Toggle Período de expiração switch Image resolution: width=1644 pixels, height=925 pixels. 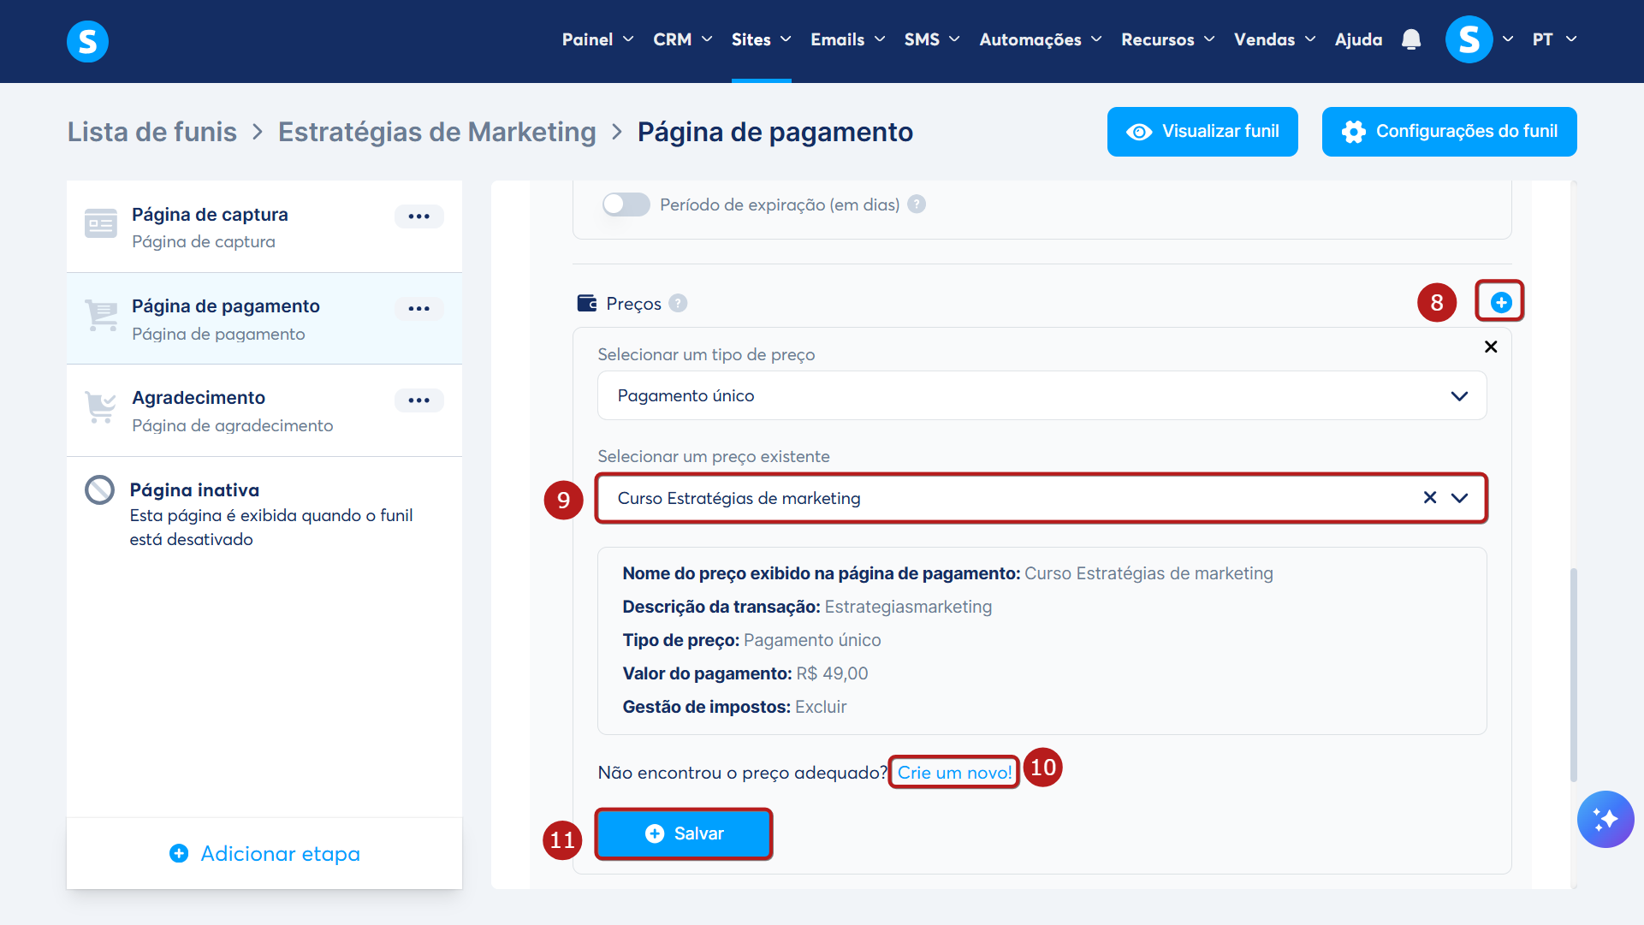coord(626,205)
